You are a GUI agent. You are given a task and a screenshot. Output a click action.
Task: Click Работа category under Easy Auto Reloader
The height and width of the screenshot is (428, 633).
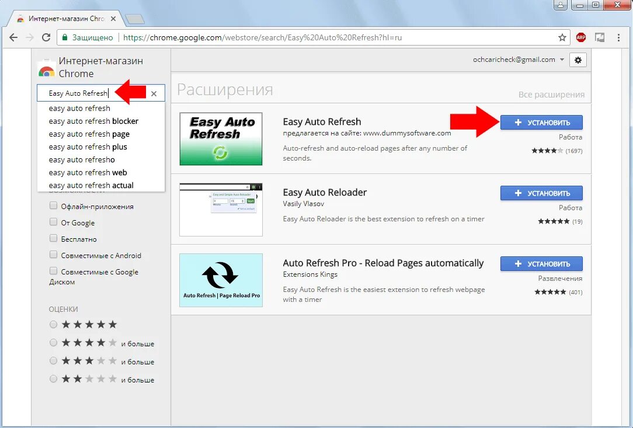pyautogui.click(x=571, y=208)
